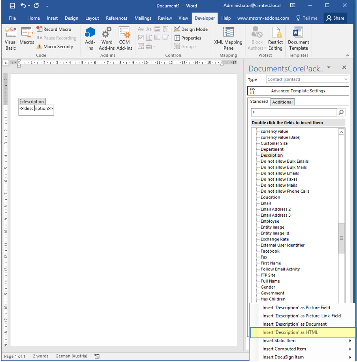Open the Visual Basic editor

[x=11, y=38]
